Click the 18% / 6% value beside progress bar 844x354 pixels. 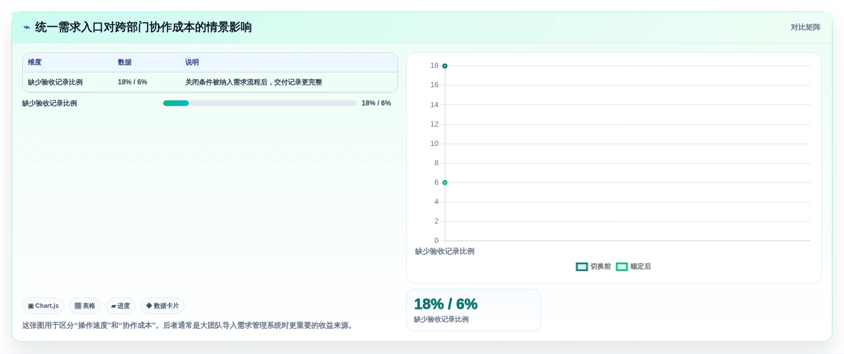click(x=376, y=103)
